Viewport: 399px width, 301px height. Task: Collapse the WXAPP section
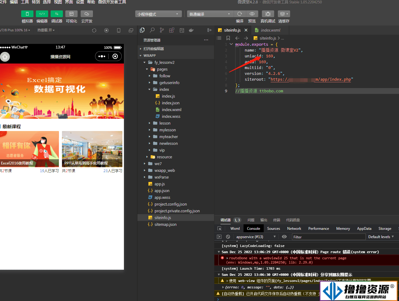point(176,56)
